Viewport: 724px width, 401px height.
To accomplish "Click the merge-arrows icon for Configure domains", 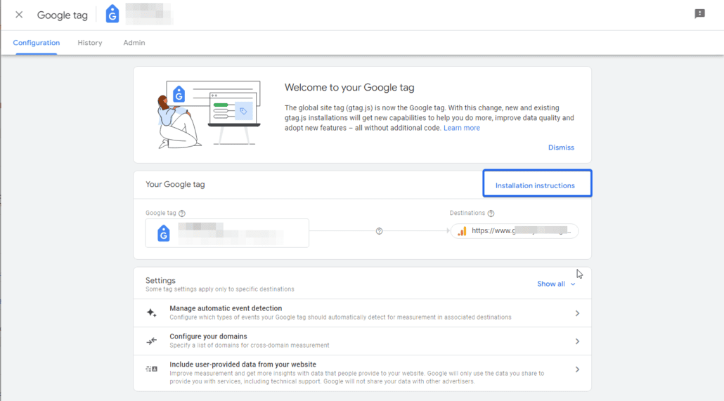I will click(151, 341).
